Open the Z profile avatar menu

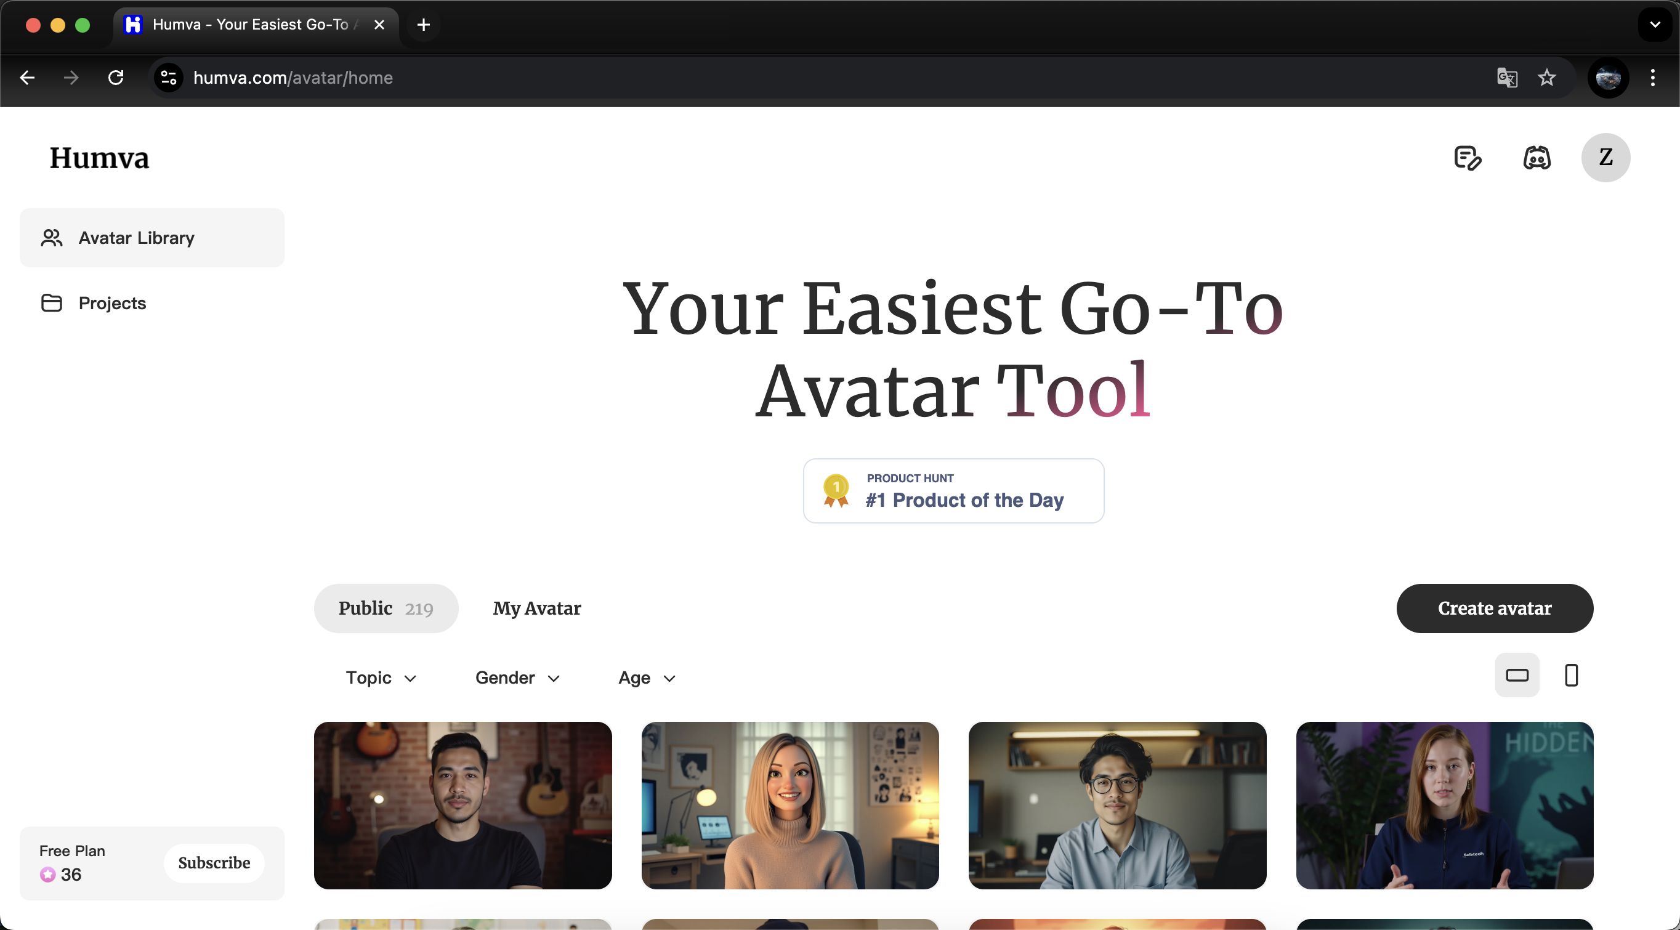tap(1605, 158)
